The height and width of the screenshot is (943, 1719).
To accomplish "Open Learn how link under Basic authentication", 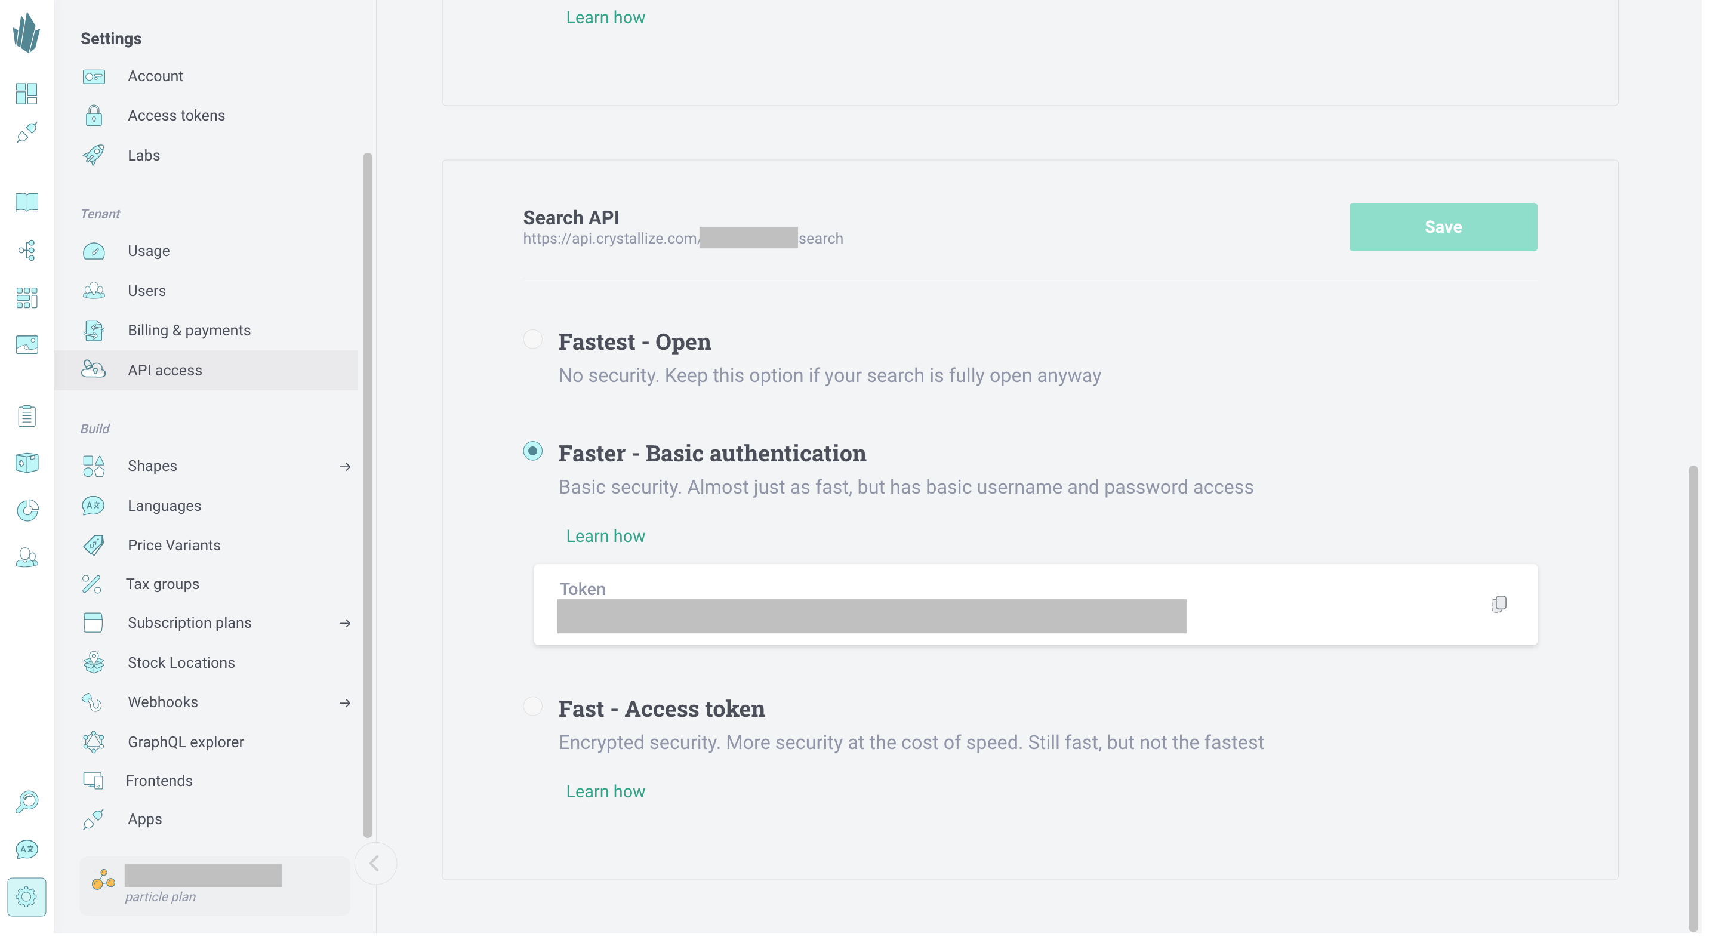I will [605, 536].
